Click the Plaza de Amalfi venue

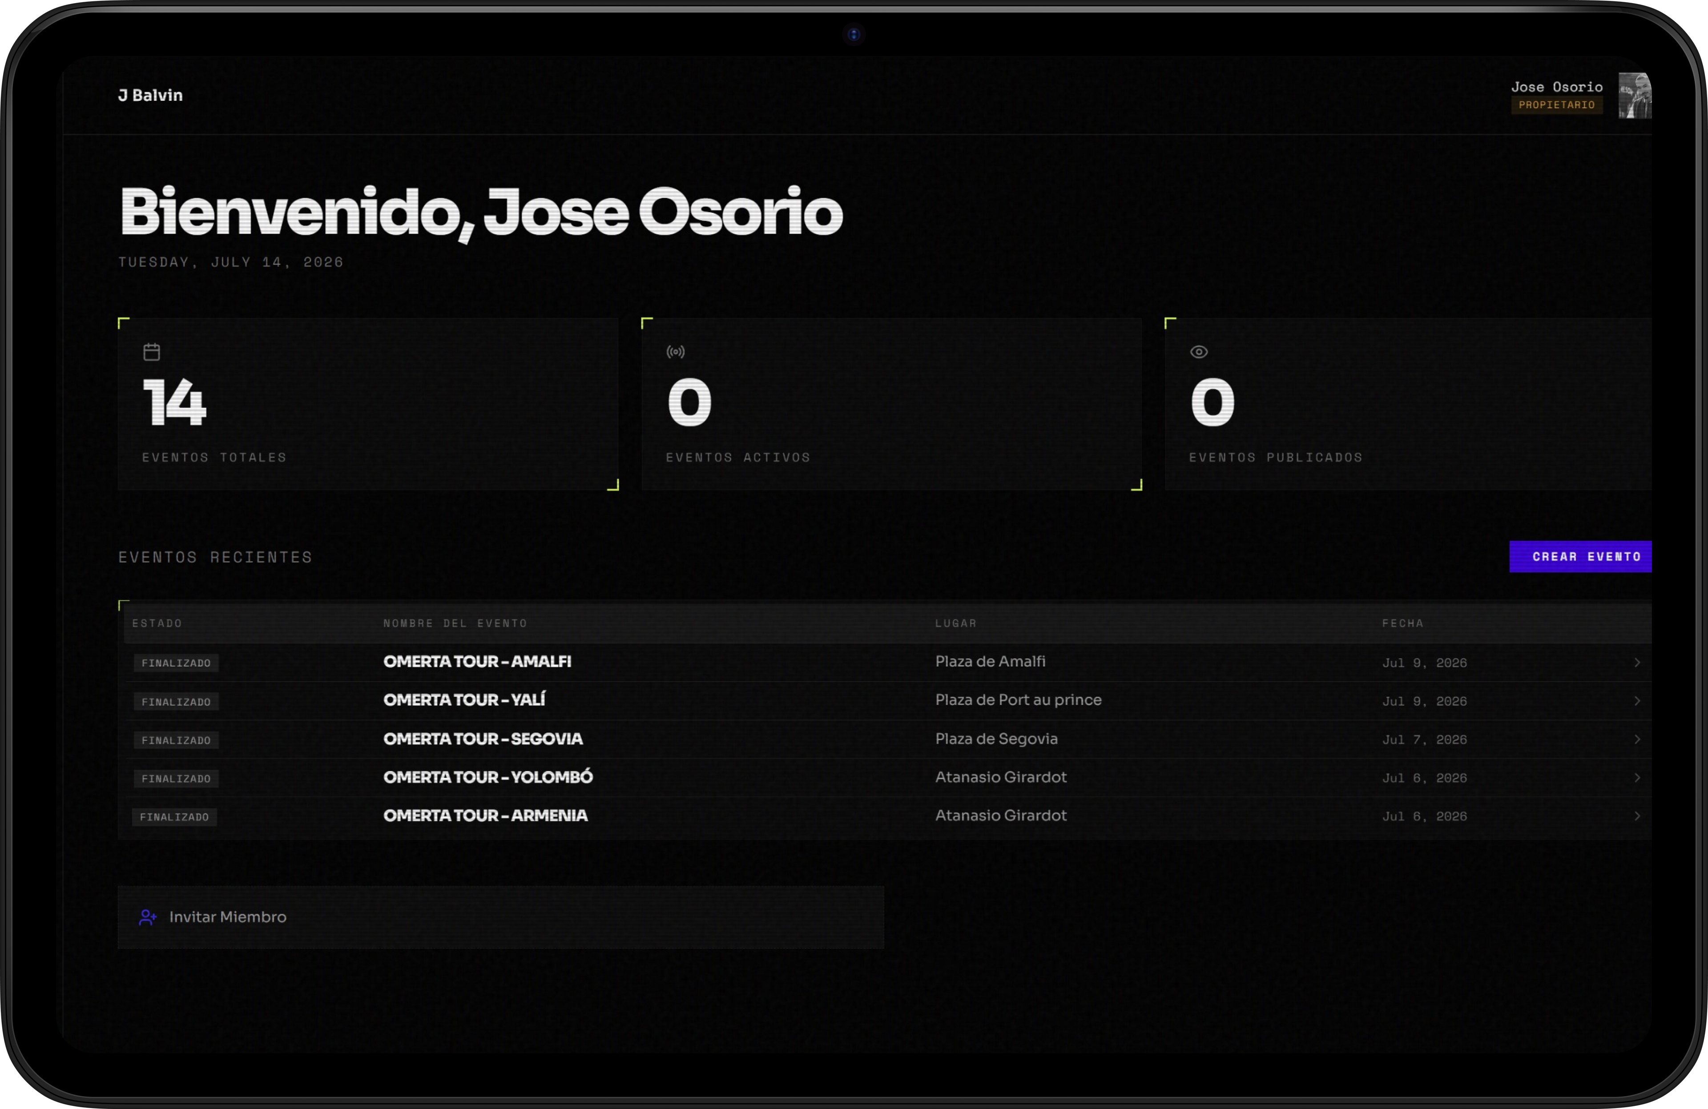pos(991,661)
